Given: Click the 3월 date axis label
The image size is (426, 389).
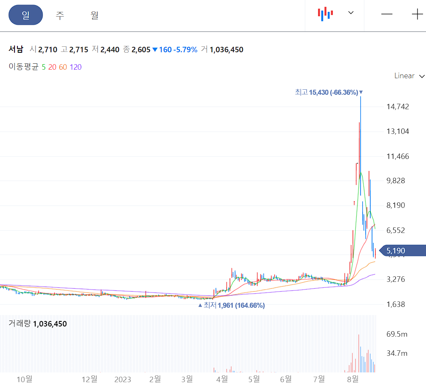Looking at the screenshot, I should tap(187, 379).
